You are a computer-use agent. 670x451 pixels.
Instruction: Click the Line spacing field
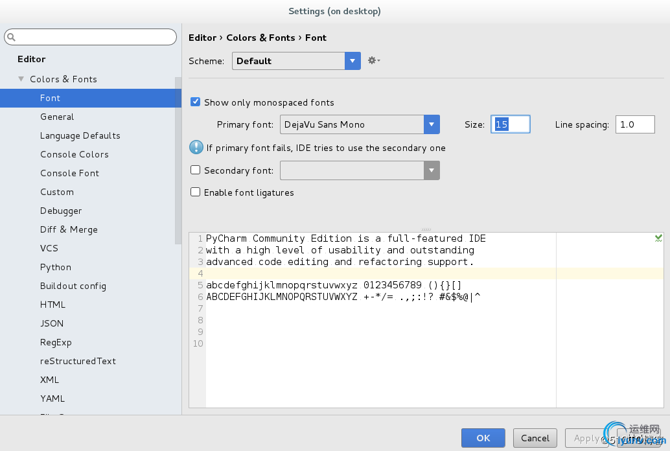click(x=635, y=124)
